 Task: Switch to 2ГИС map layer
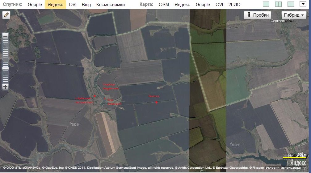234,5
